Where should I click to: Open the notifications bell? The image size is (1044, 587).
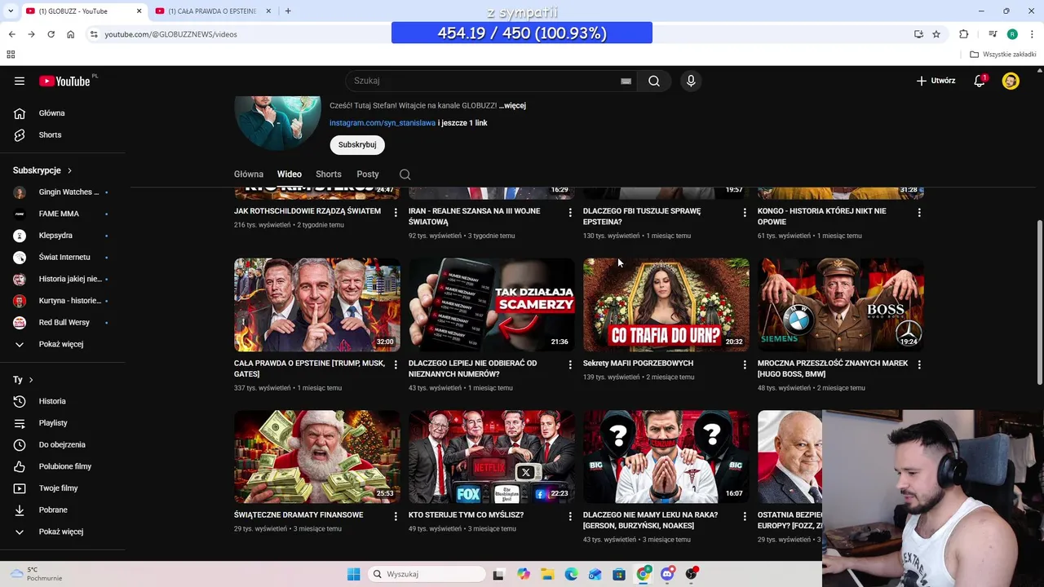980,81
